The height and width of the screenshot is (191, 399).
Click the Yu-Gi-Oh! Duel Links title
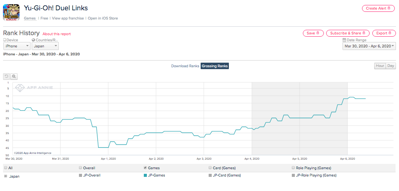tap(56, 8)
